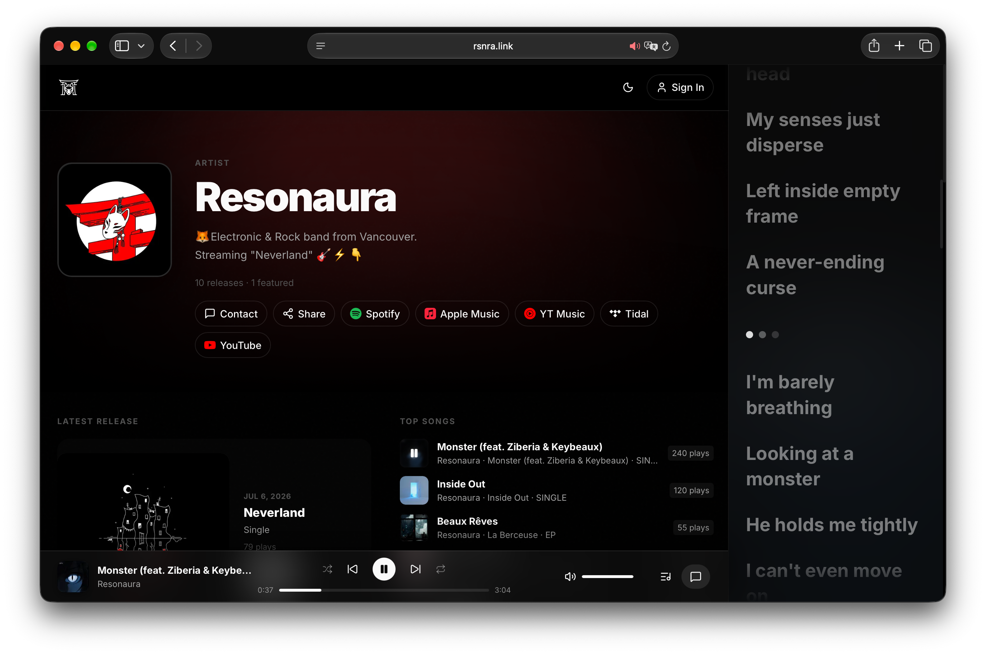
Task: Toggle repeat in the player bar
Action: pyautogui.click(x=440, y=569)
